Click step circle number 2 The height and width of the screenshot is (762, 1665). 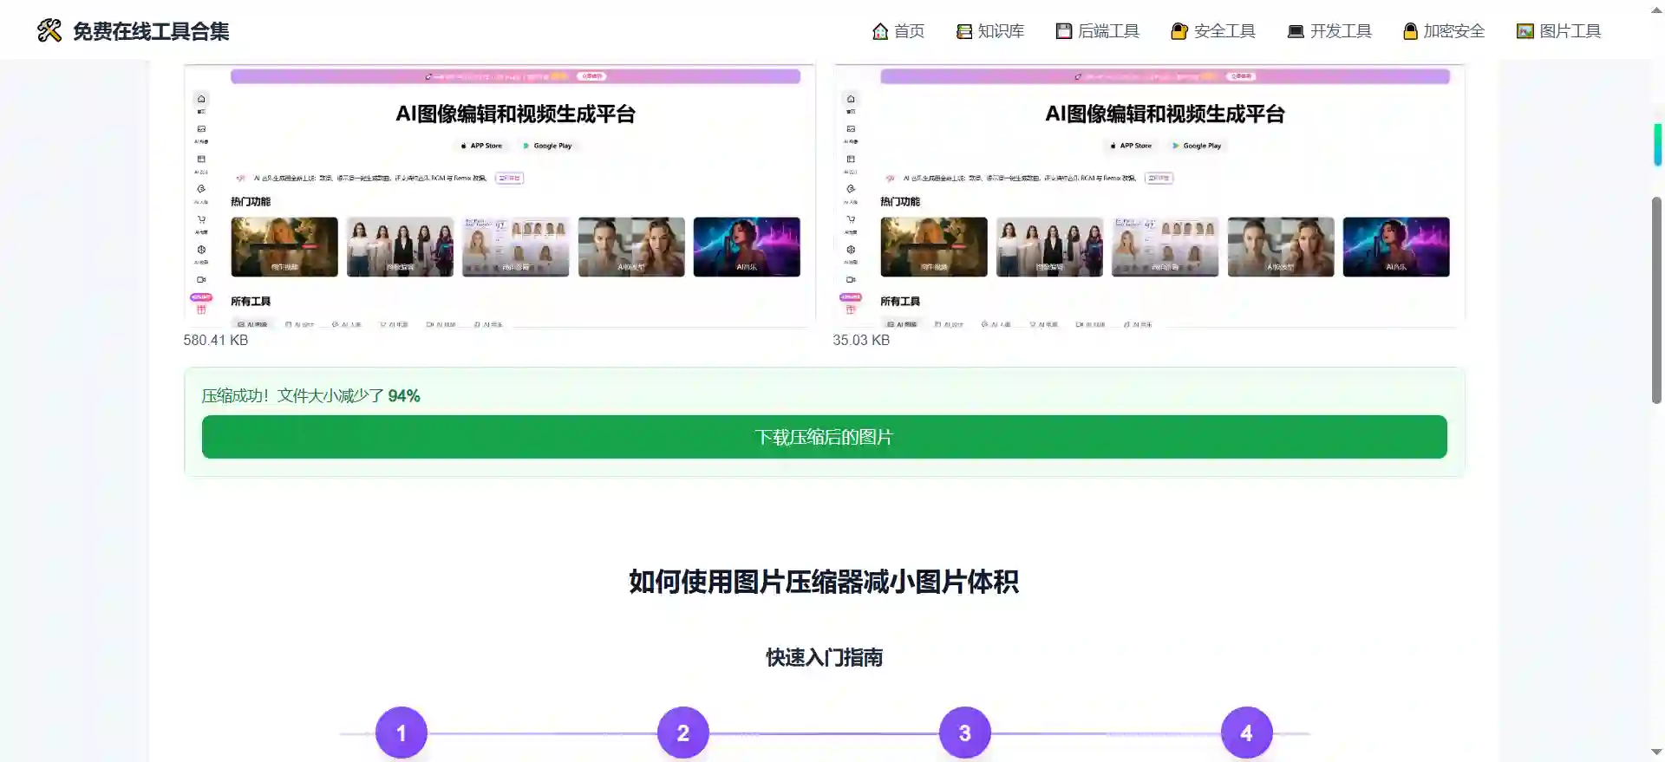tap(683, 733)
